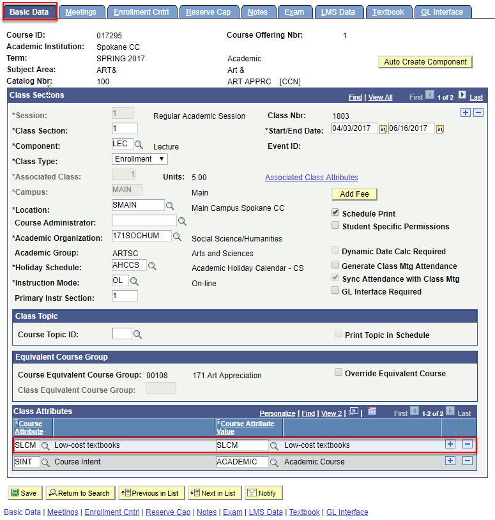Open the Component lookup magnifier

coord(139,144)
